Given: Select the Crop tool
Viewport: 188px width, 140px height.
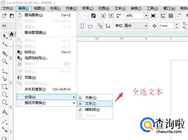Looking at the screenshot, I should click(x=5, y=53).
